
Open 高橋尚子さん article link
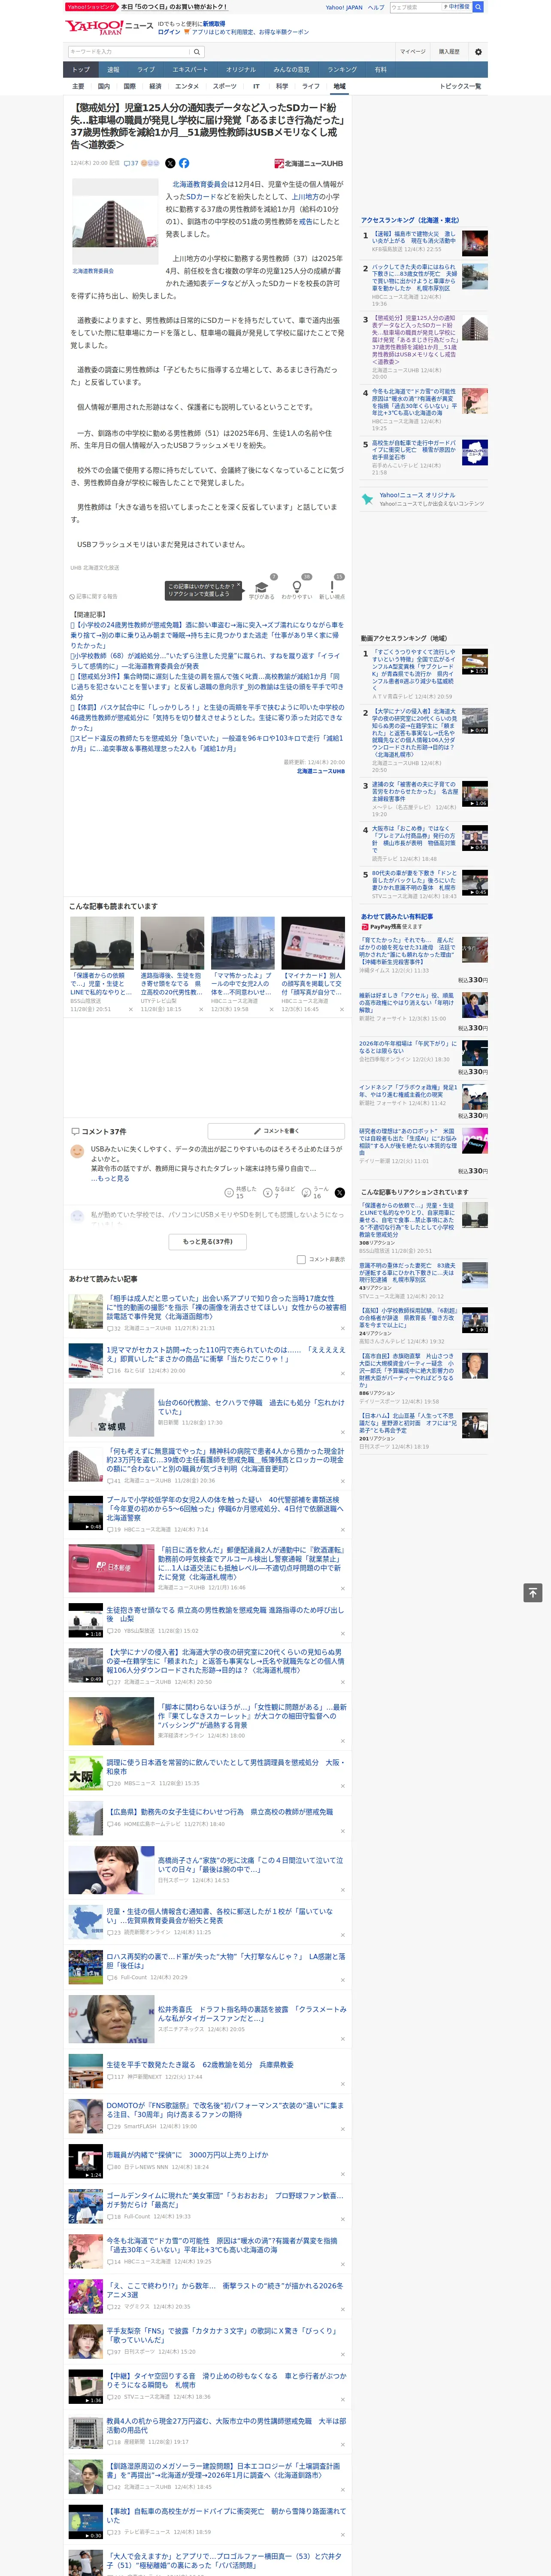point(250,1864)
